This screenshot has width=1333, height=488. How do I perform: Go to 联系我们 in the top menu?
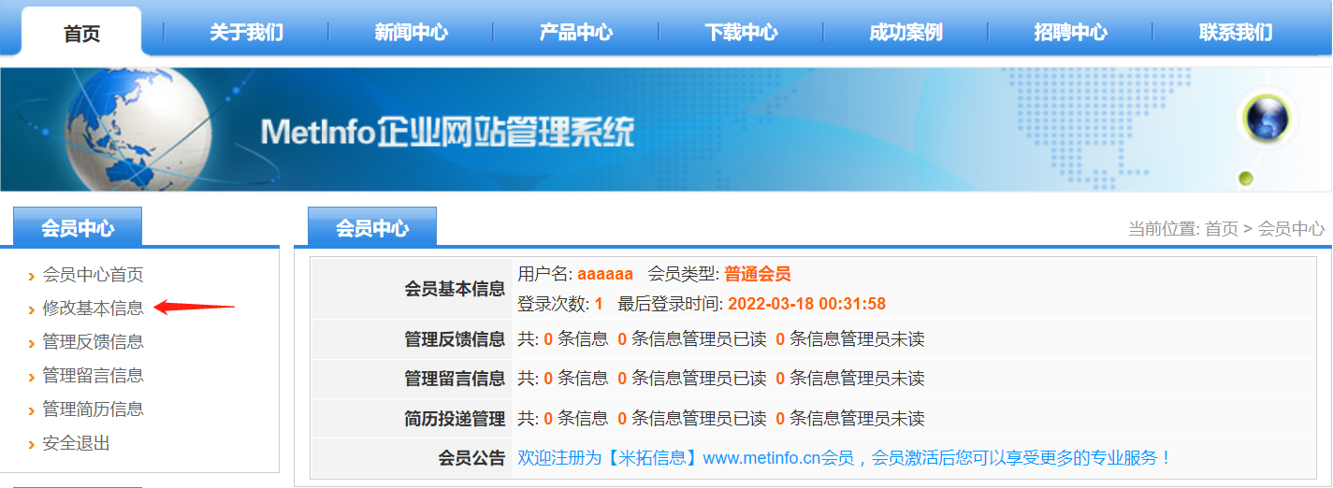click(x=1236, y=33)
